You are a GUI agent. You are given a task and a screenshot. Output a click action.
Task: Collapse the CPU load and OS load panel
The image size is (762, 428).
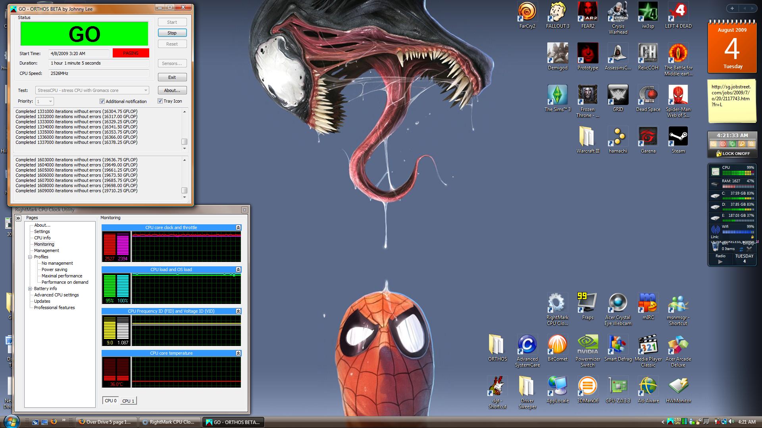point(238,269)
